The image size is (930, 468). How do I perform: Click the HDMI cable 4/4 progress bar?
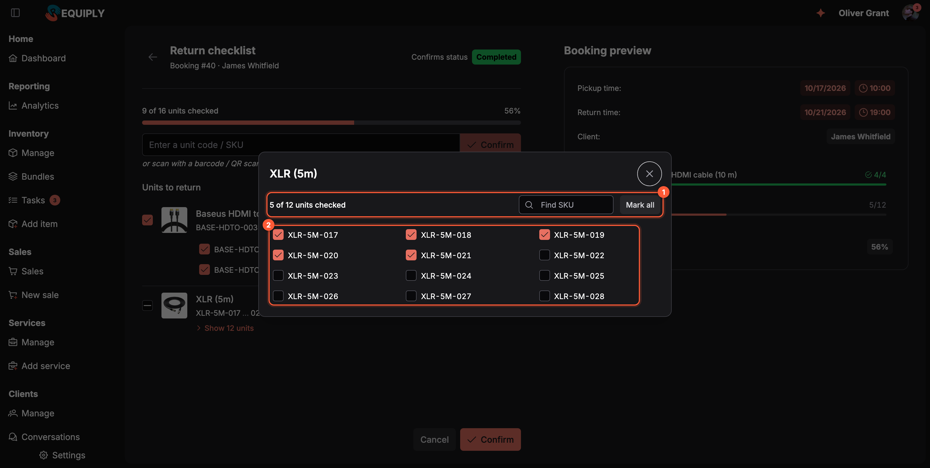(779, 185)
